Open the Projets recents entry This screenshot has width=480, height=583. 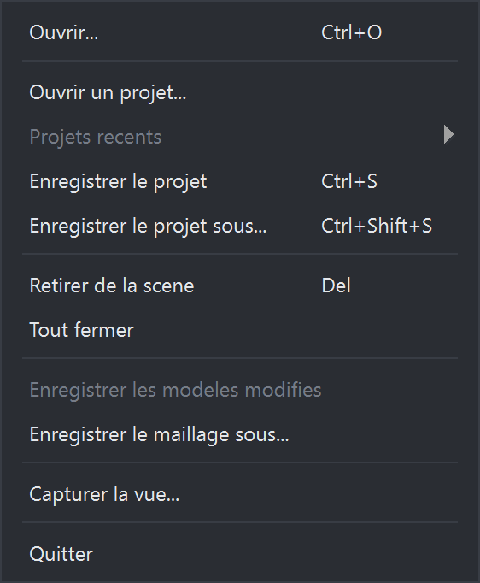(x=240, y=137)
